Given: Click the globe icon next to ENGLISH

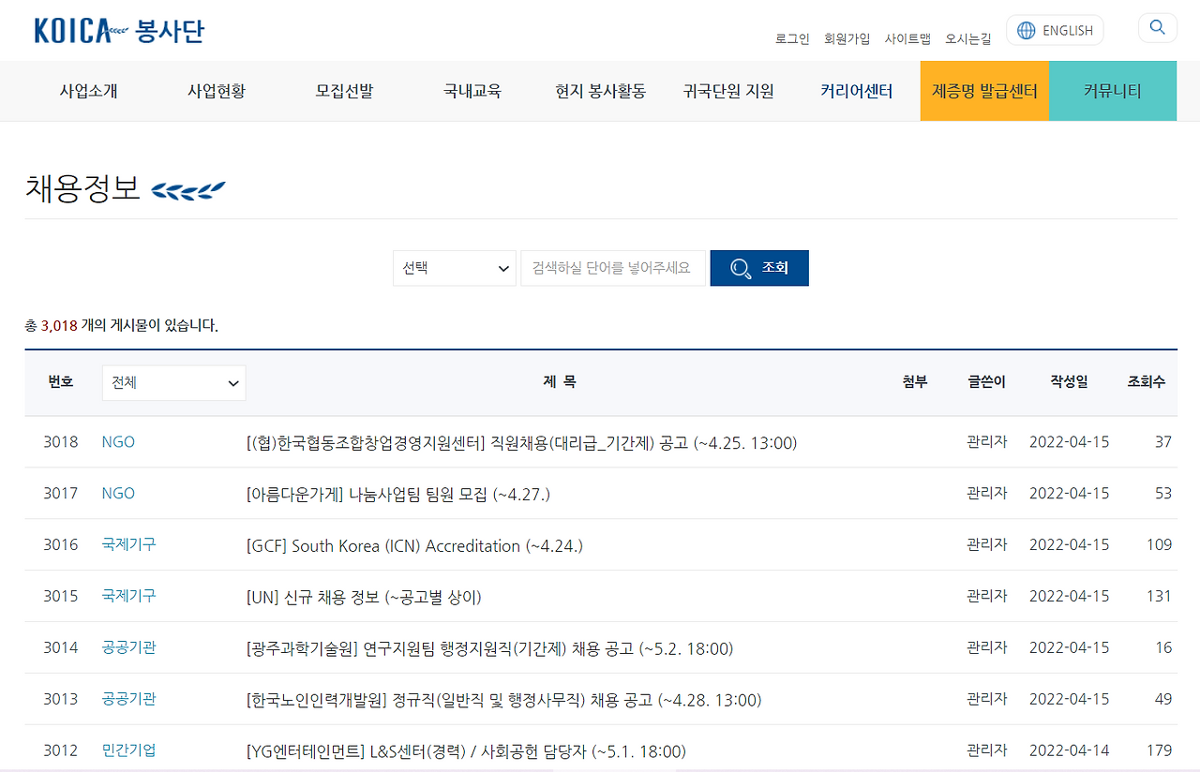Looking at the screenshot, I should (x=1025, y=29).
